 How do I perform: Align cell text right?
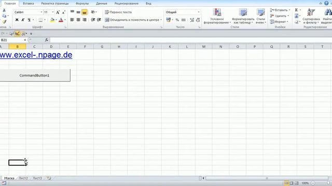pos(84,20)
